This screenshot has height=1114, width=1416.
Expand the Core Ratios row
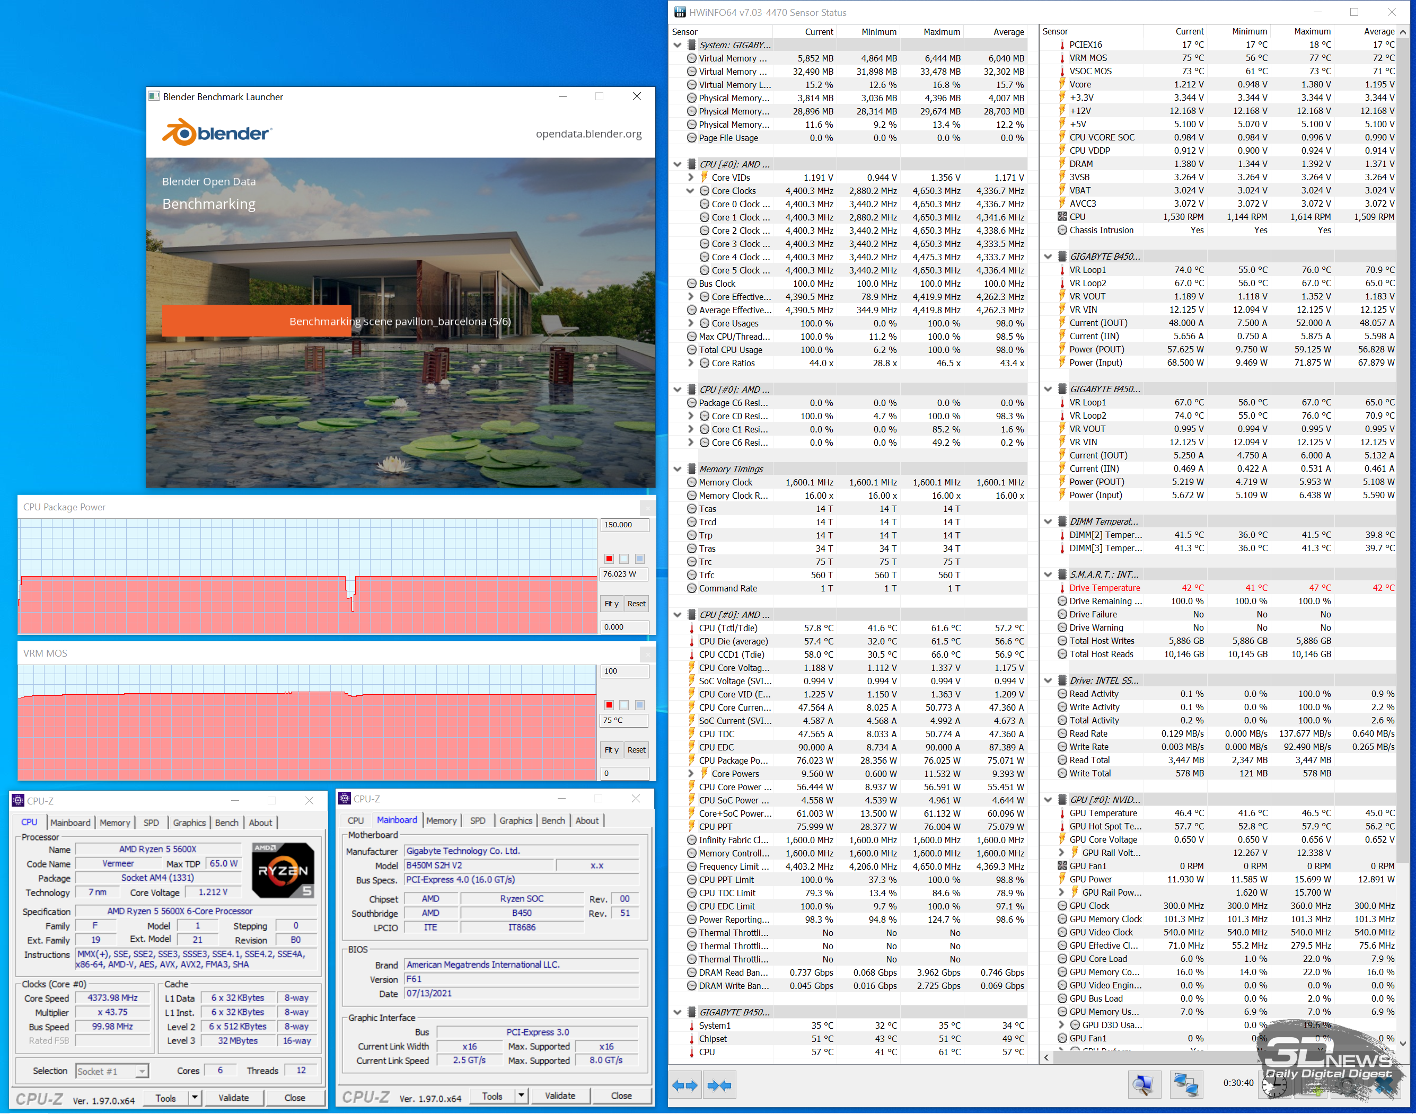click(x=690, y=363)
